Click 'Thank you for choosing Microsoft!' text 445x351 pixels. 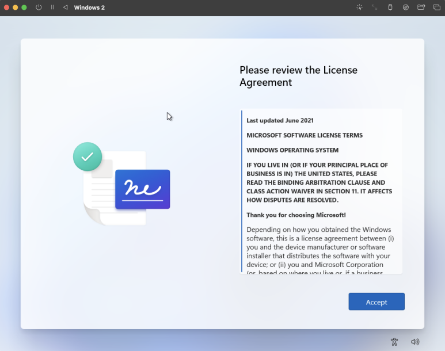[x=296, y=215]
